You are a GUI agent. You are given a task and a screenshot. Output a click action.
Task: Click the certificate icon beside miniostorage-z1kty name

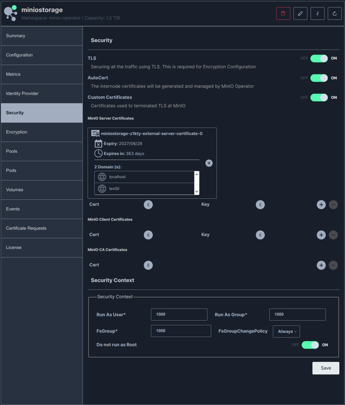pyautogui.click(x=95, y=133)
